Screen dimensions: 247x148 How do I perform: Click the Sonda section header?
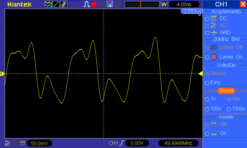click(x=226, y=91)
